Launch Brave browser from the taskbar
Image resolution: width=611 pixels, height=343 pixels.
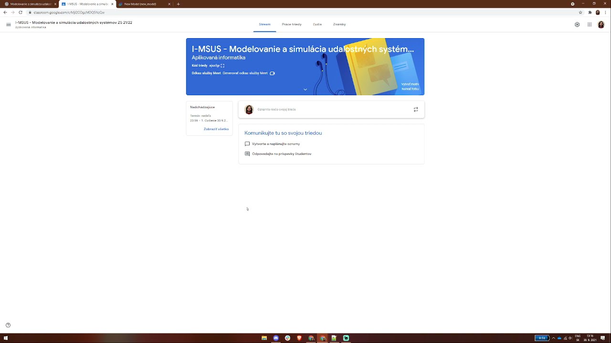point(299,338)
